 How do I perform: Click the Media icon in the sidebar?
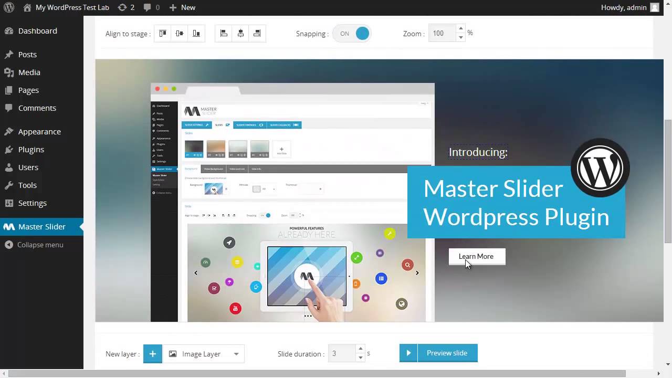tap(9, 72)
